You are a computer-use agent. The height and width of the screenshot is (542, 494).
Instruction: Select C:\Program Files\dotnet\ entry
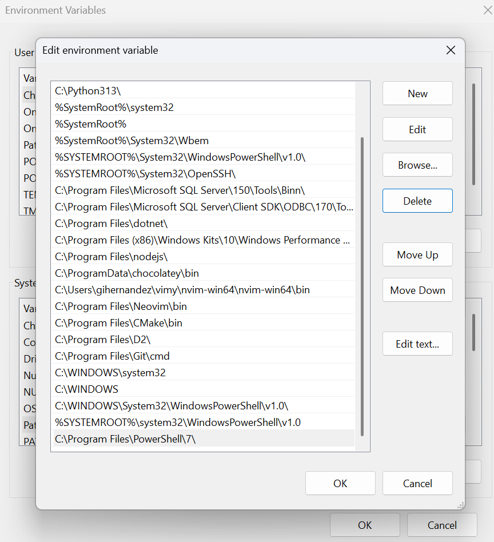pos(204,224)
